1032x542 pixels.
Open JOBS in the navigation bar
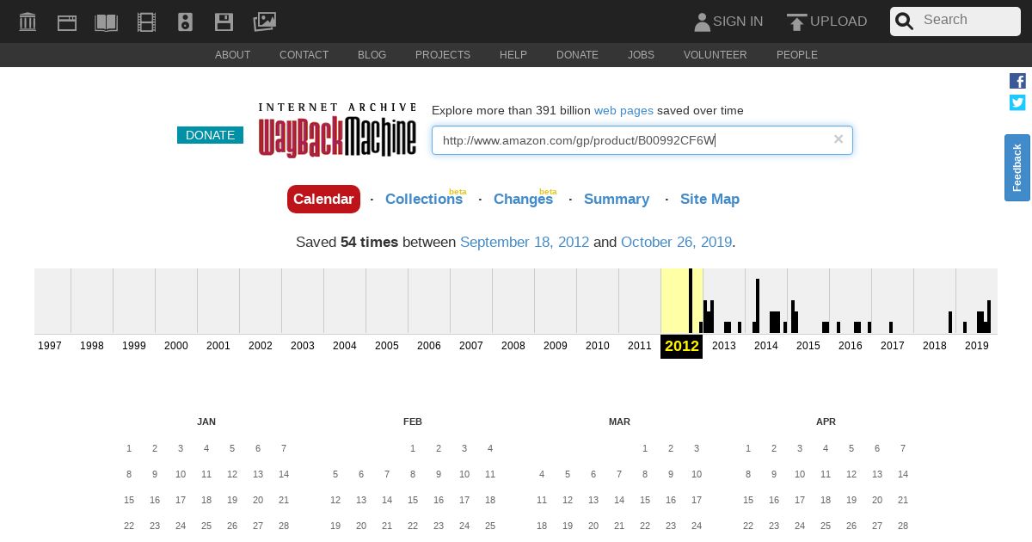pos(641,55)
